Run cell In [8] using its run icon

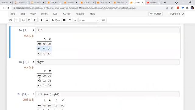click(x=33, y=62)
